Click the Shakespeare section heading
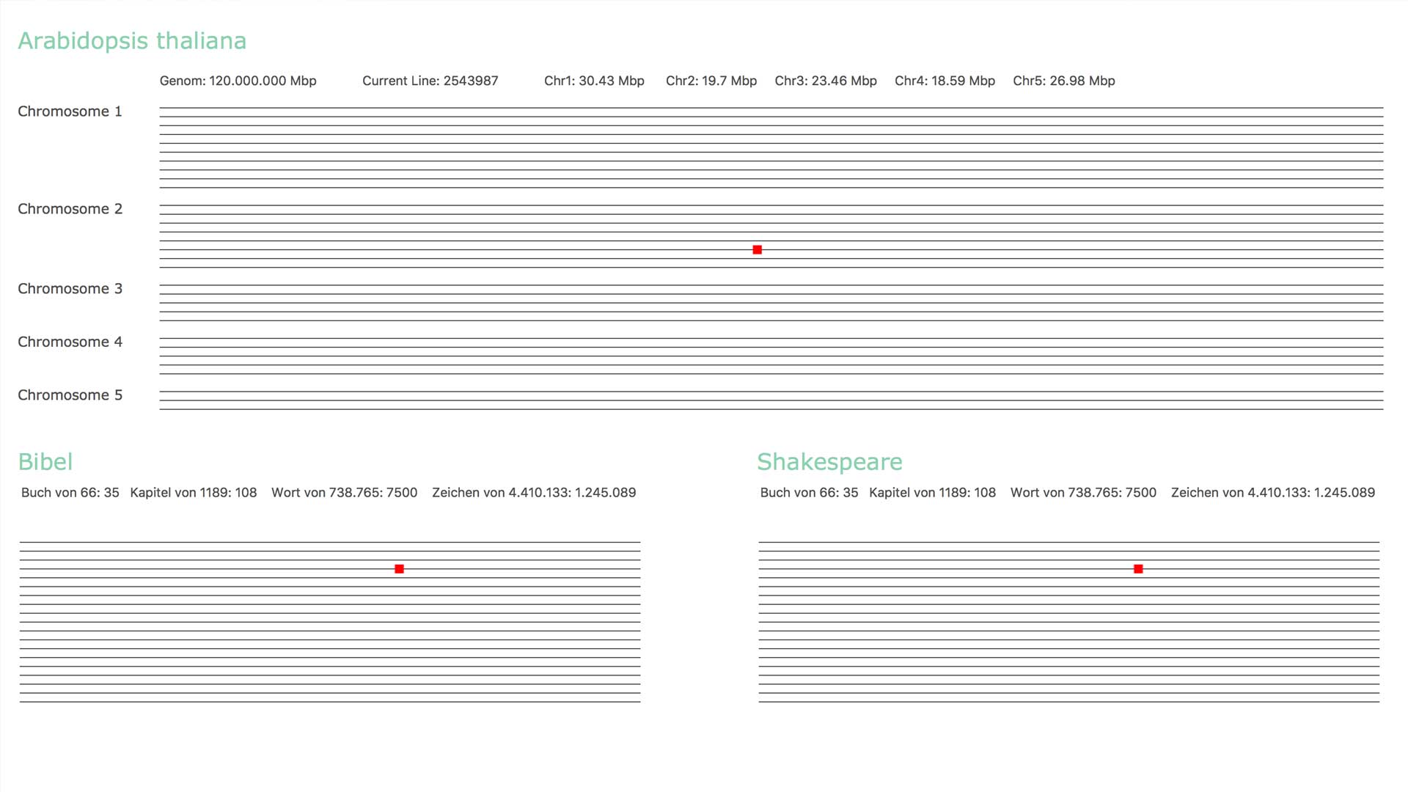This screenshot has width=1408, height=792. point(829,462)
